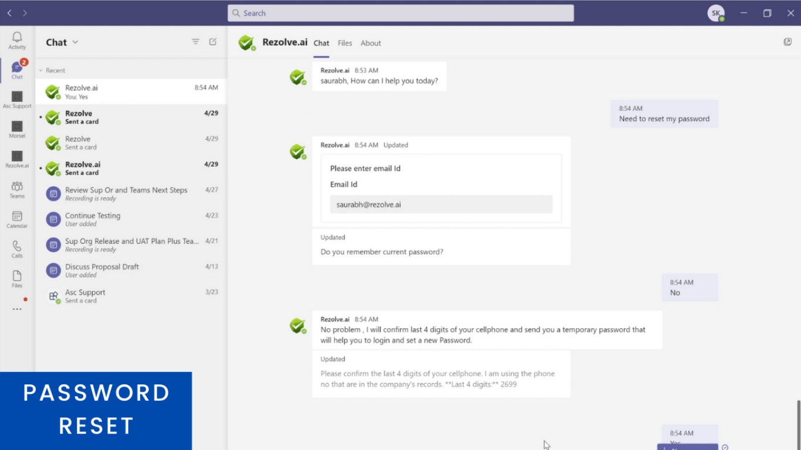Image resolution: width=801 pixels, height=450 pixels.
Task: Open unread Rezolve.ai chat dated 4/29
Action: (x=131, y=168)
